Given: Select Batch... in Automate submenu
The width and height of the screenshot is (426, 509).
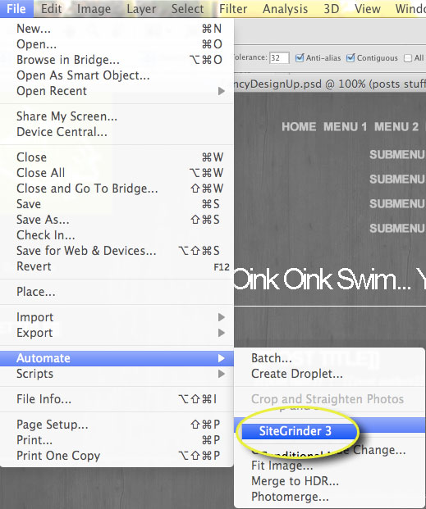Looking at the screenshot, I should 330,358.
